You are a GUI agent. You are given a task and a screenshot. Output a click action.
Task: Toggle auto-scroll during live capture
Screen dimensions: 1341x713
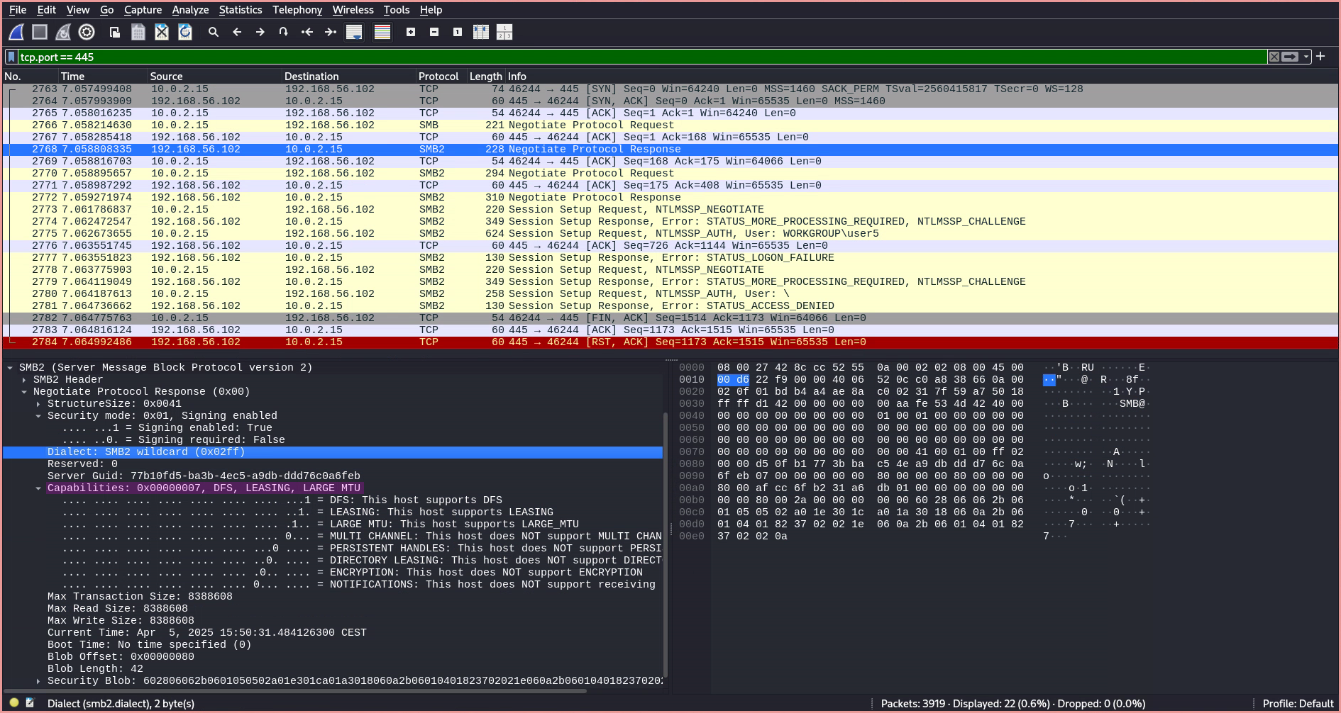click(x=354, y=32)
